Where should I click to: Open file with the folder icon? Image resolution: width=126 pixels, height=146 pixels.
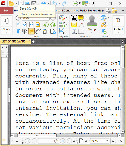11,3
